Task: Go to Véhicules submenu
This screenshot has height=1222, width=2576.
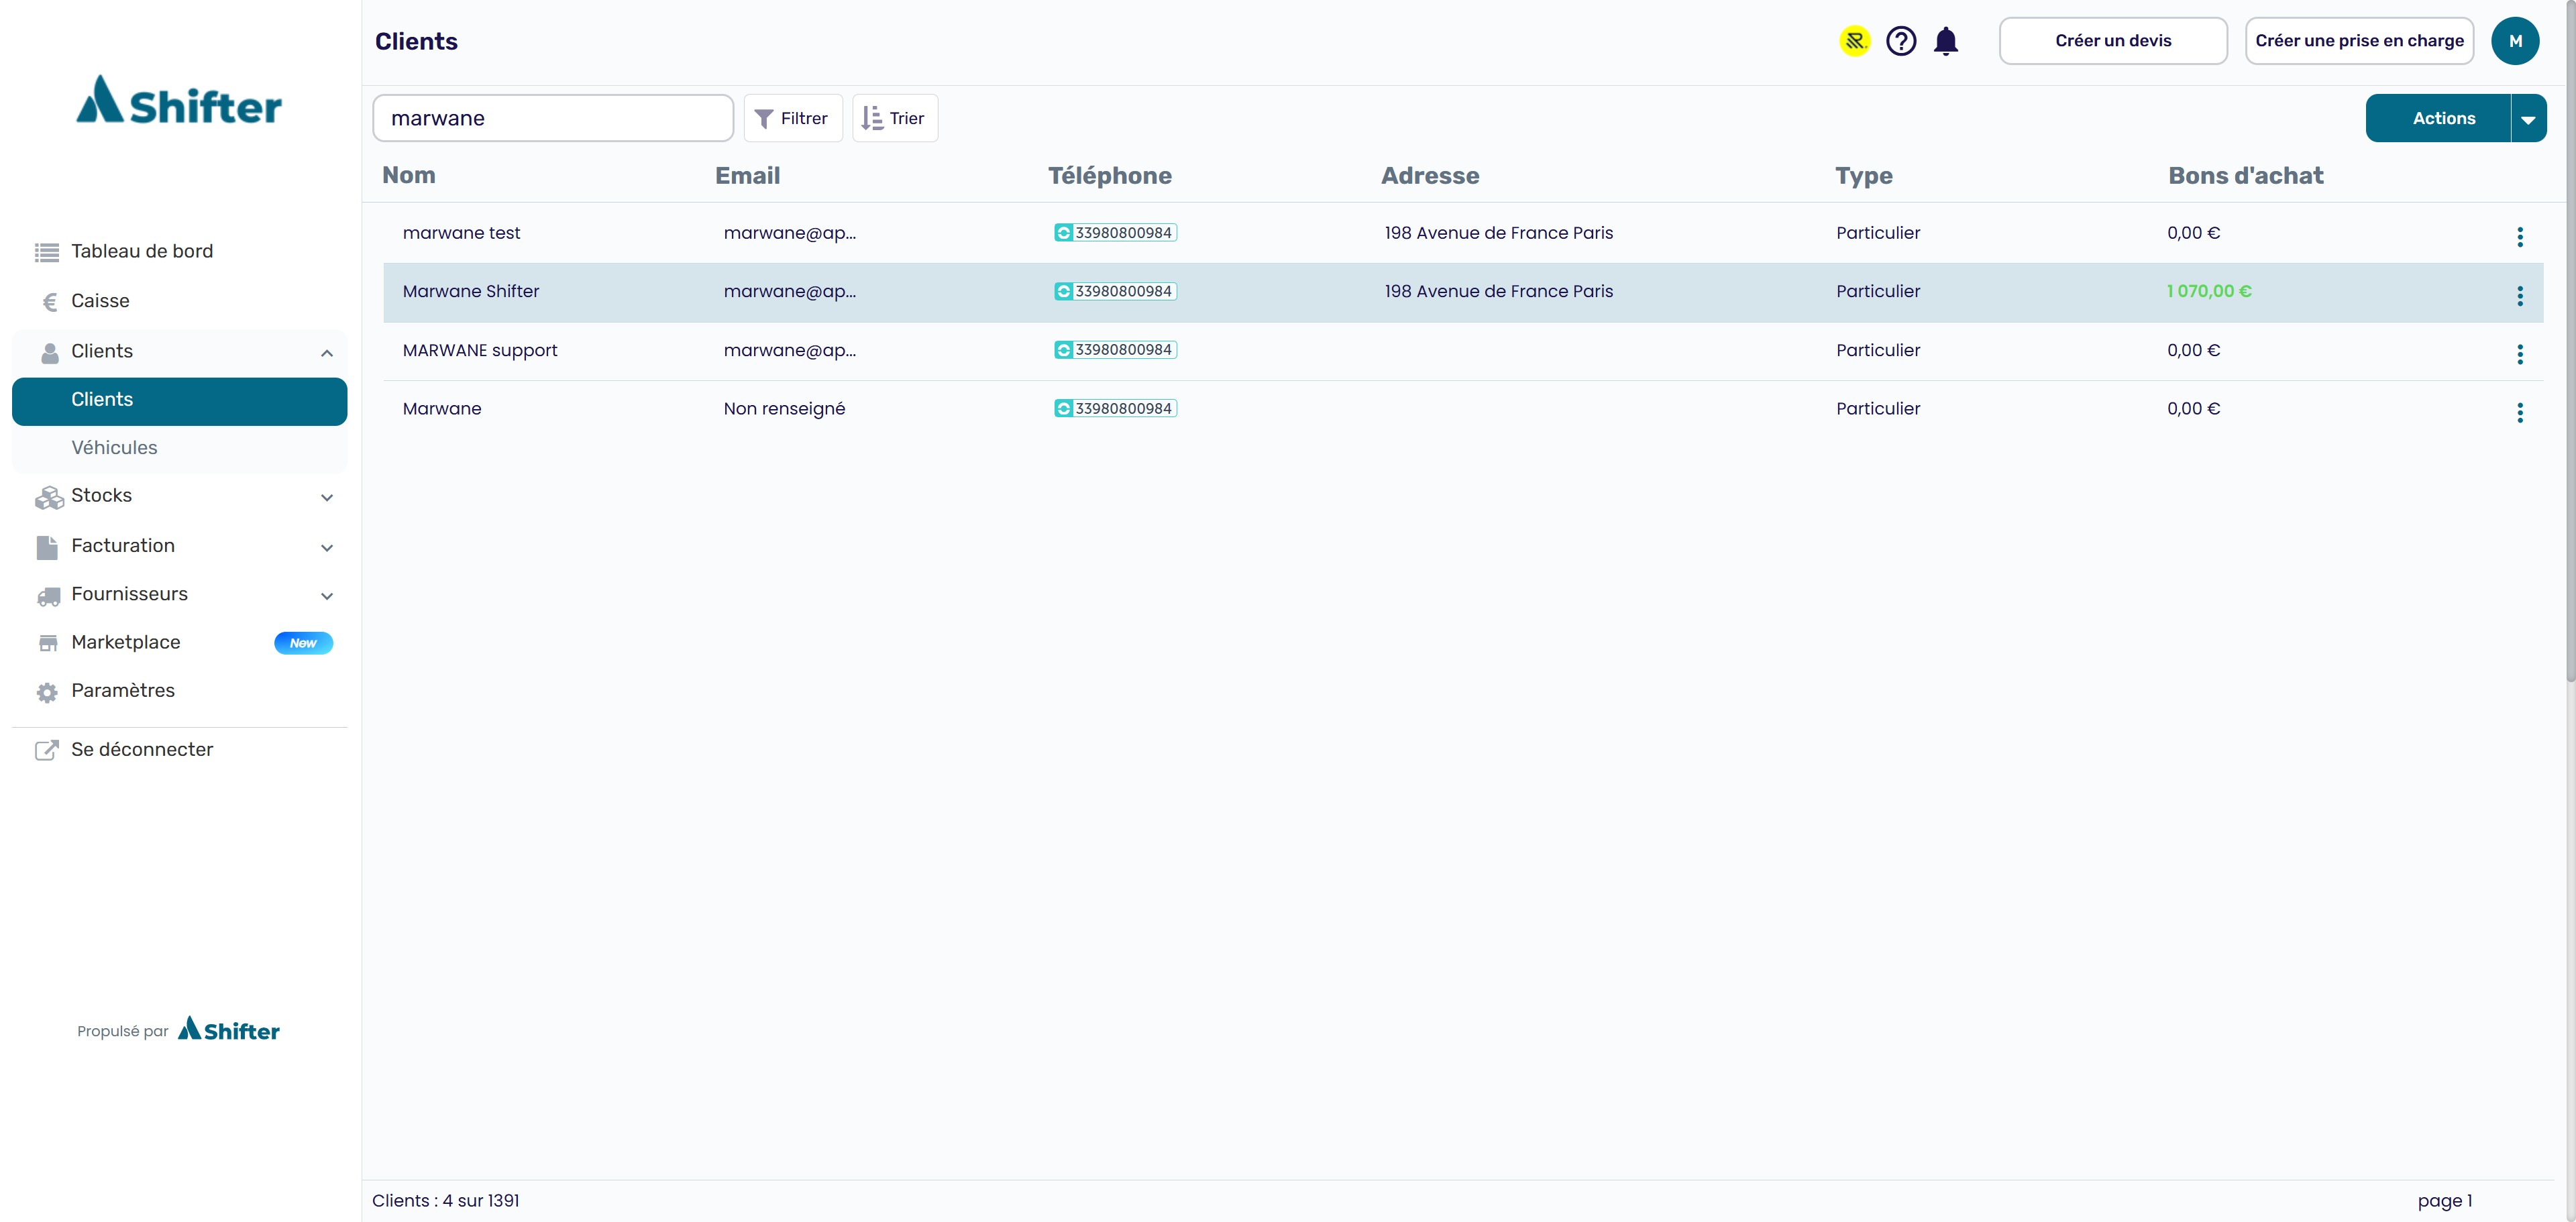Action: click(114, 448)
